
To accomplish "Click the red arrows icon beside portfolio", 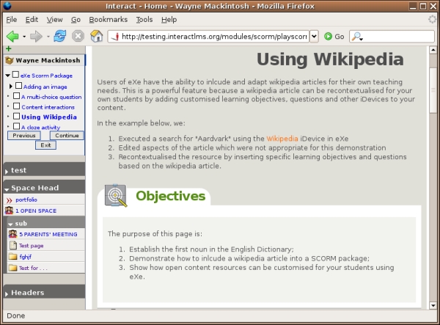I will click(x=10, y=200).
